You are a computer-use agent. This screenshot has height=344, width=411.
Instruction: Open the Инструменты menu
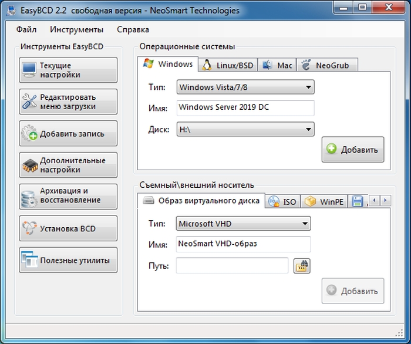76,29
